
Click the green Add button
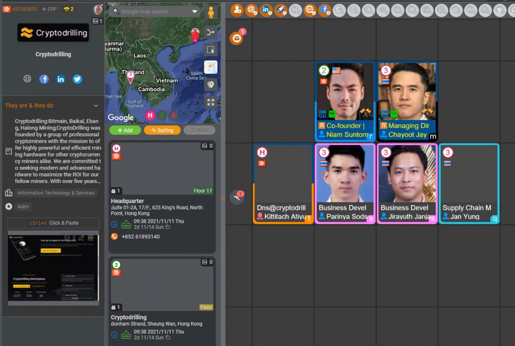125,131
